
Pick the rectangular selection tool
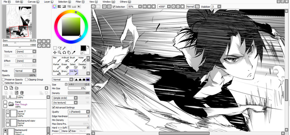coord(55,48)
